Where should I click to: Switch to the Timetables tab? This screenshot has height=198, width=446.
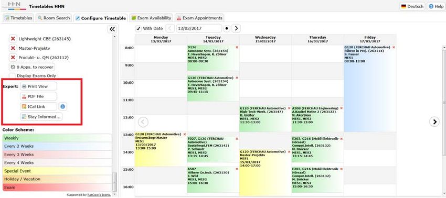coord(18,18)
